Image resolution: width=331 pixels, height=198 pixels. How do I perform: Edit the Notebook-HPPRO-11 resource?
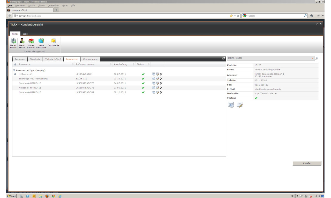pos(157,88)
